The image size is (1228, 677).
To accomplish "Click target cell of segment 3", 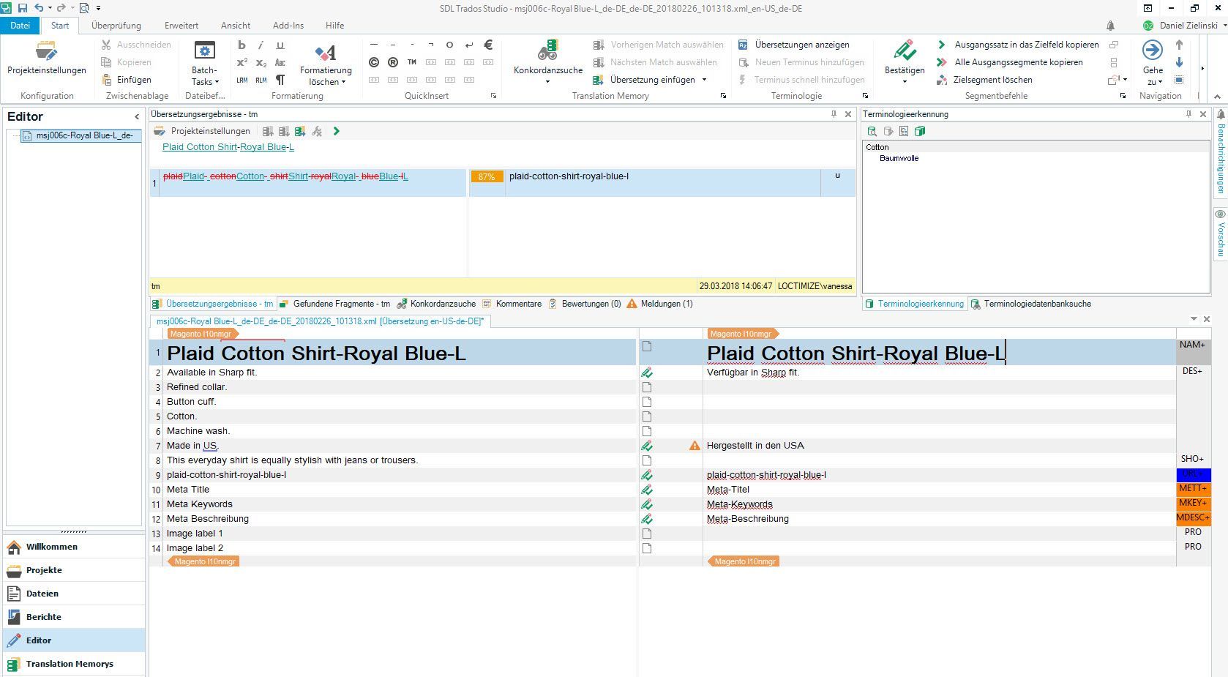I will 939,387.
